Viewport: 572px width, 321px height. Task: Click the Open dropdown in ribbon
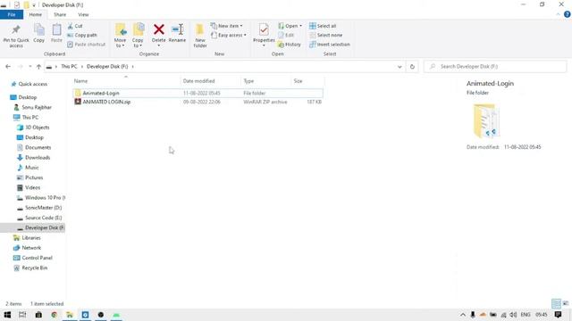[290, 26]
